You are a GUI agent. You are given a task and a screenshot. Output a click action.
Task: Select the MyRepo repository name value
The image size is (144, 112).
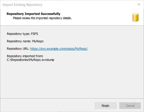click(38, 41)
